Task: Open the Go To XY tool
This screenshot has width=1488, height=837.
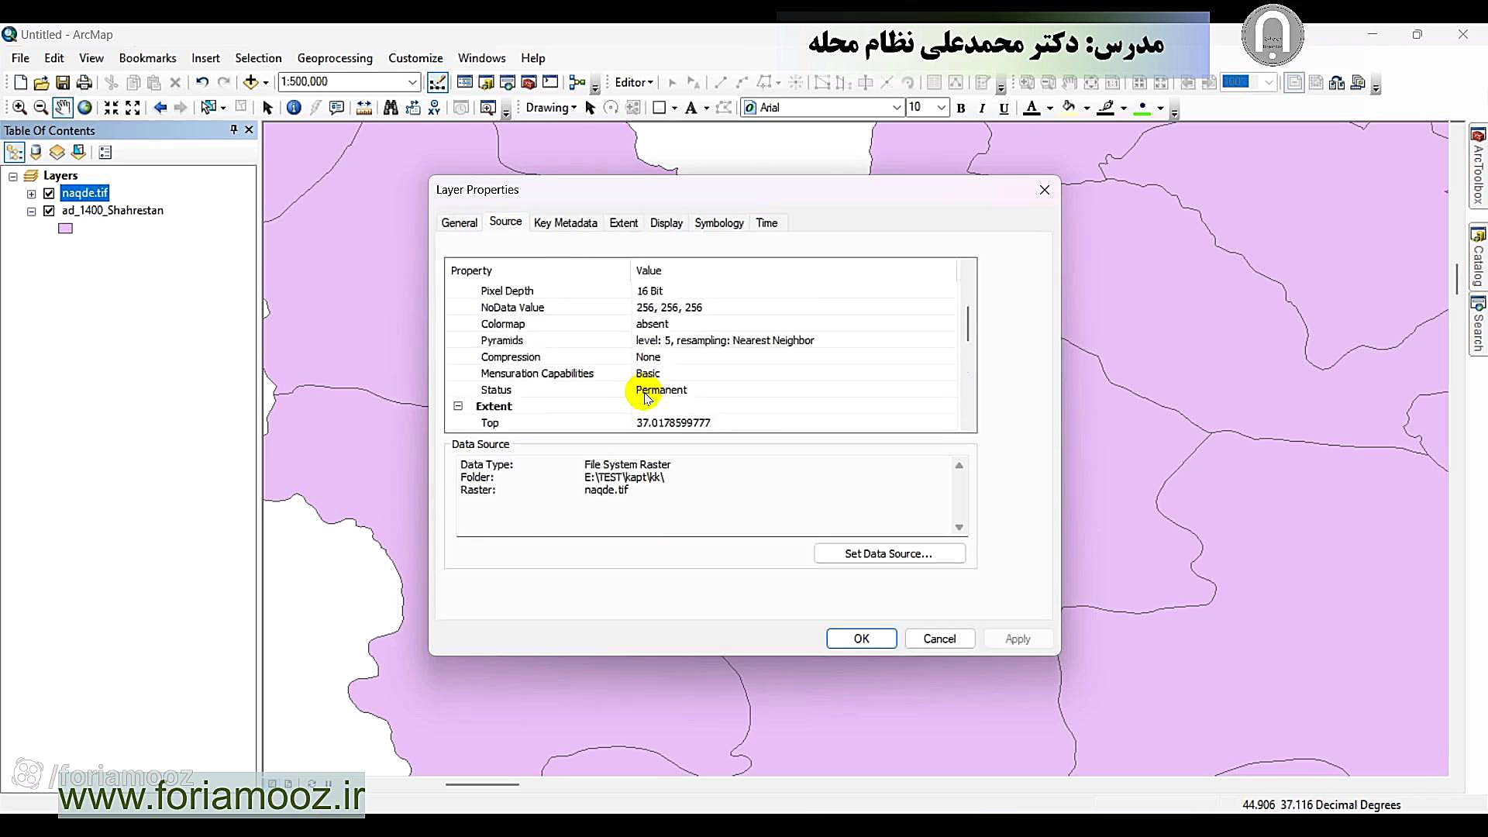Action: click(434, 108)
